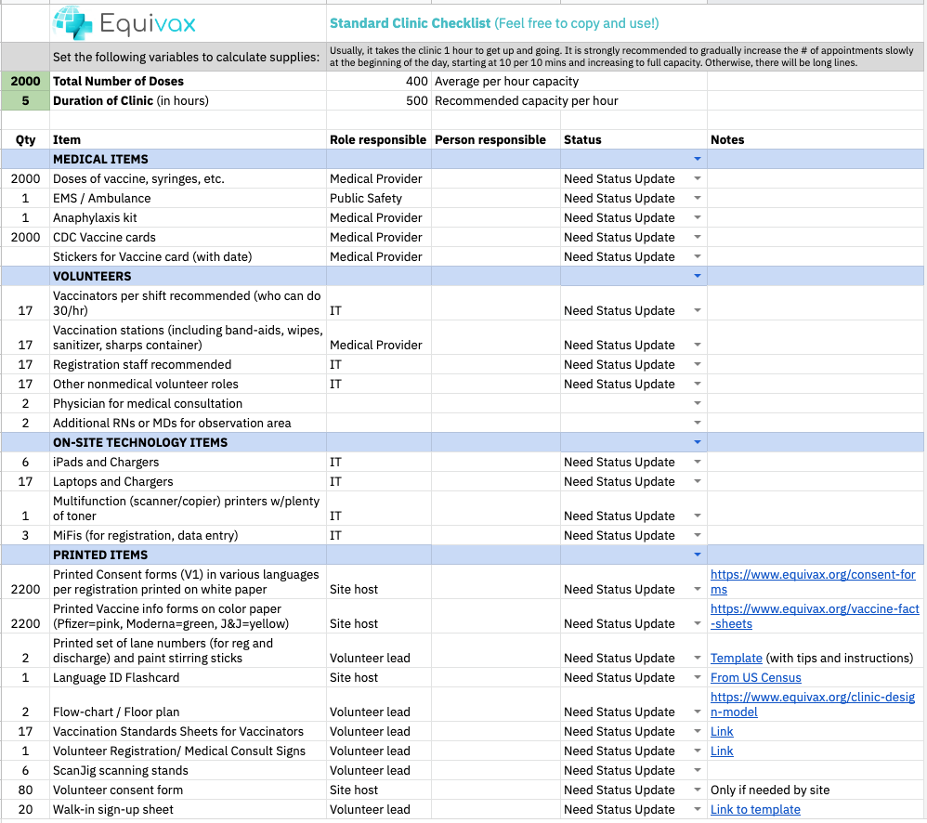The width and height of the screenshot is (927, 823).
Task: Expand the MEDICAL ITEMS header dropdown arrow
Action: click(x=698, y=159)
